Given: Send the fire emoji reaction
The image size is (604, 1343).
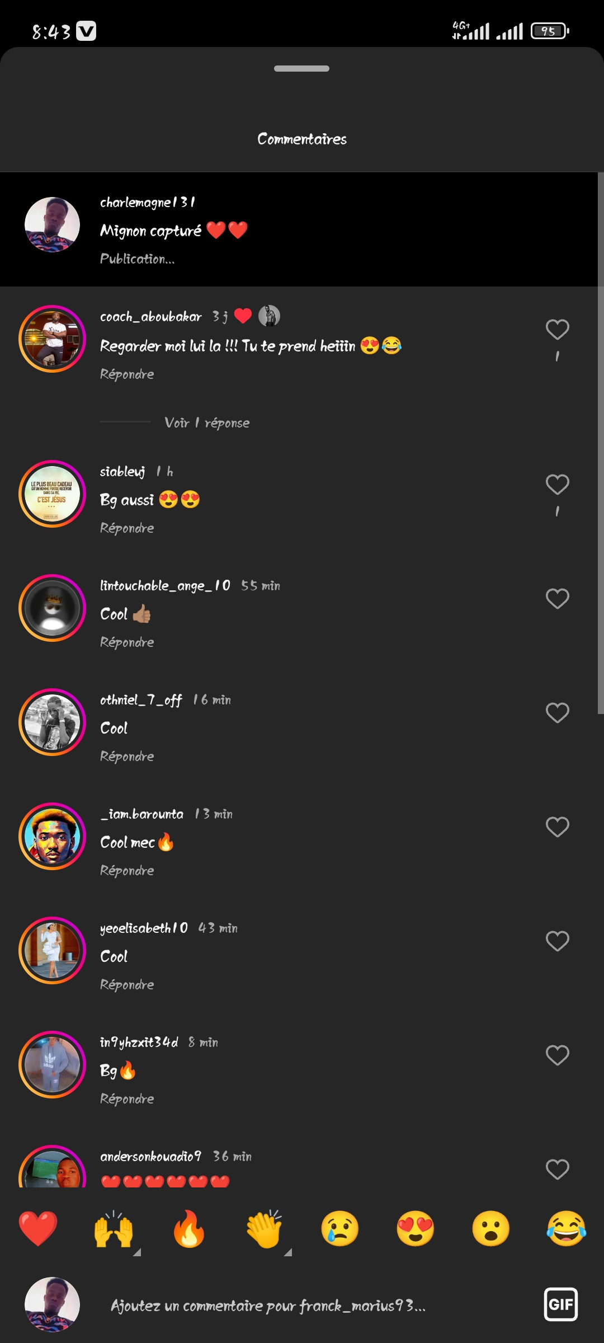Looking at the screenshot, I should click(x=189, y=1229).
